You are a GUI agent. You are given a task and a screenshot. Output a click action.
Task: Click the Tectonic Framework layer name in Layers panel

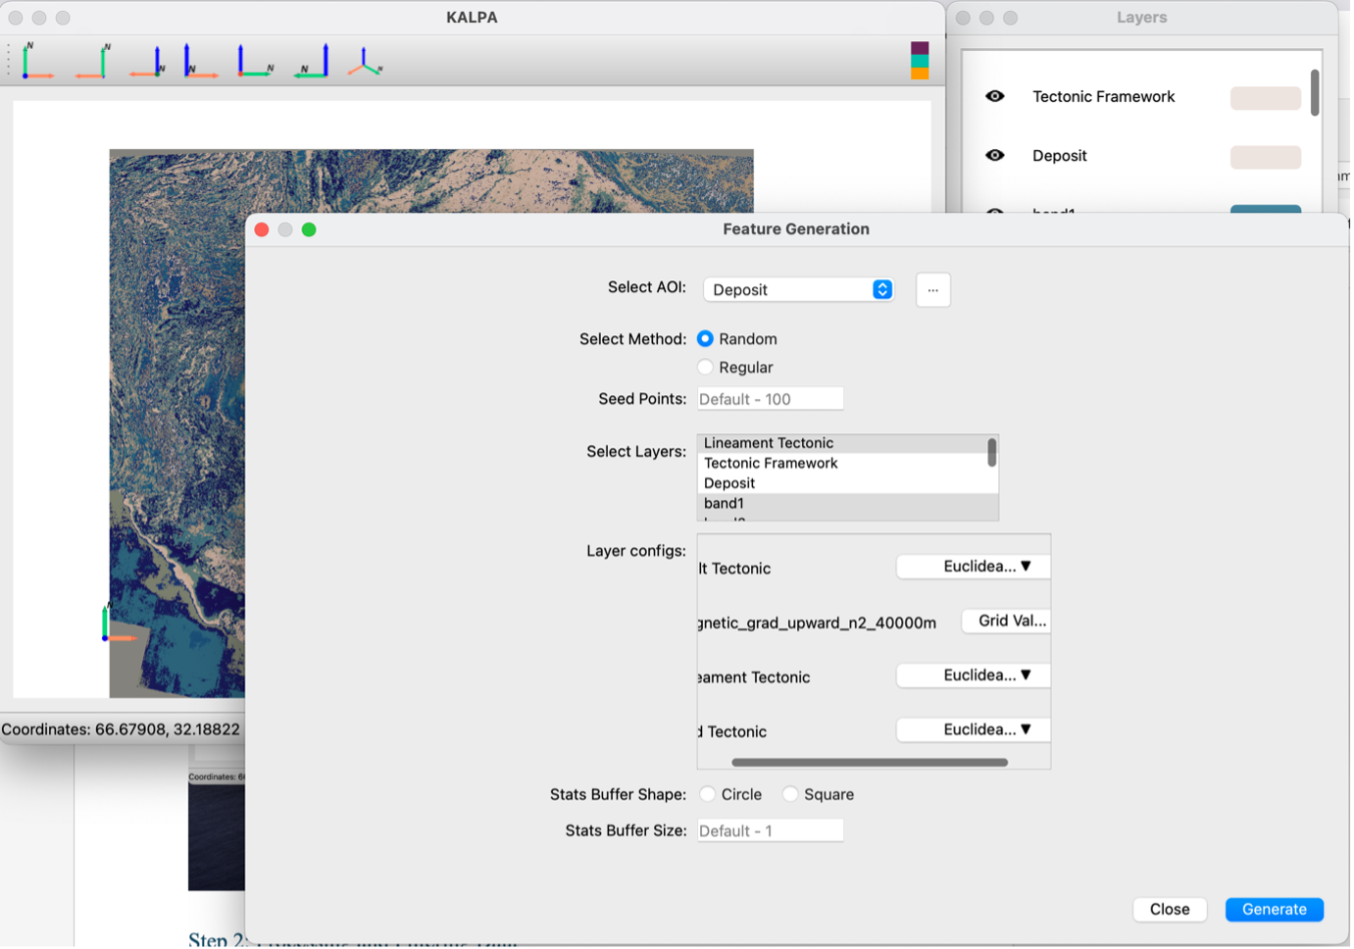click(1103, 96)
